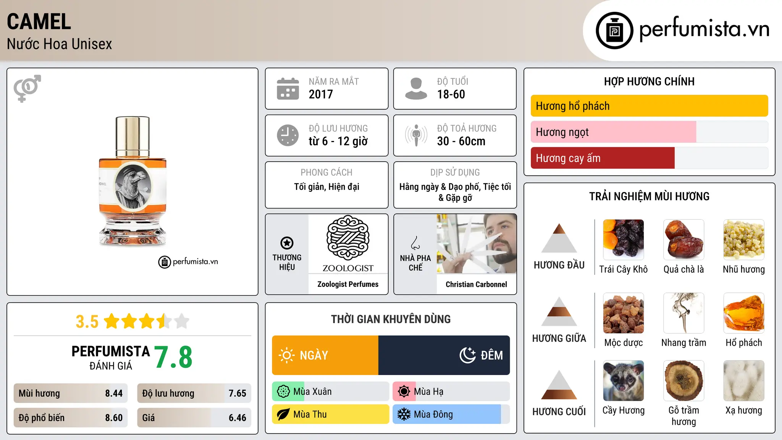Click the CAMEL perfume title
Image resolution: width=782 pixels, height=440 pixels.
pyautogui.click(x=39, y=22)
